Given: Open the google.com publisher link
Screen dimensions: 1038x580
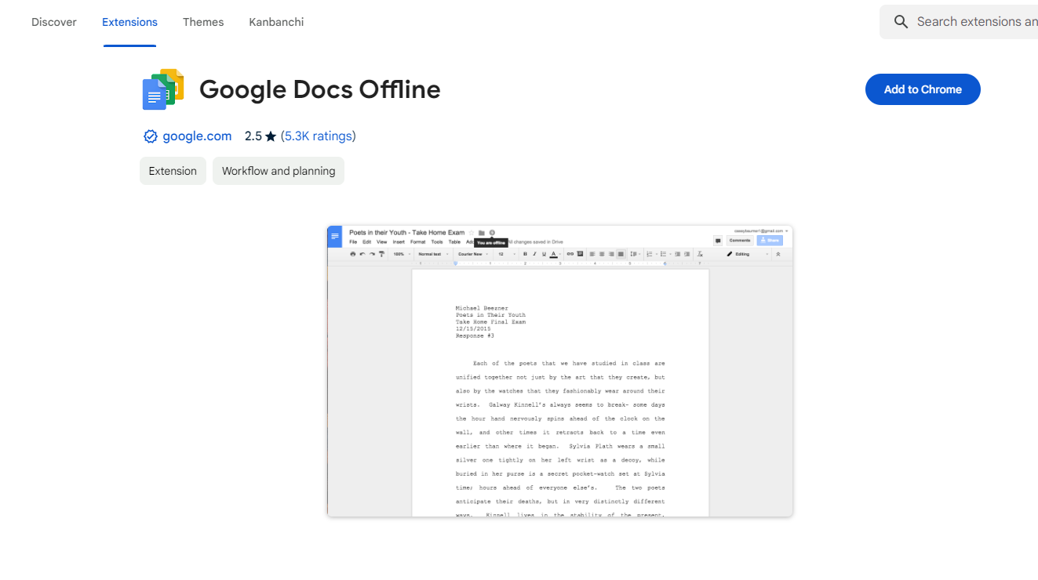Looking at the screenshot, I should pos(197,136).
